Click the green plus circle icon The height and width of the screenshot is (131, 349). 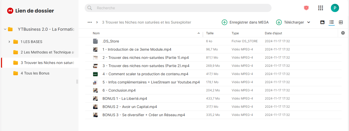coord(224,22)
